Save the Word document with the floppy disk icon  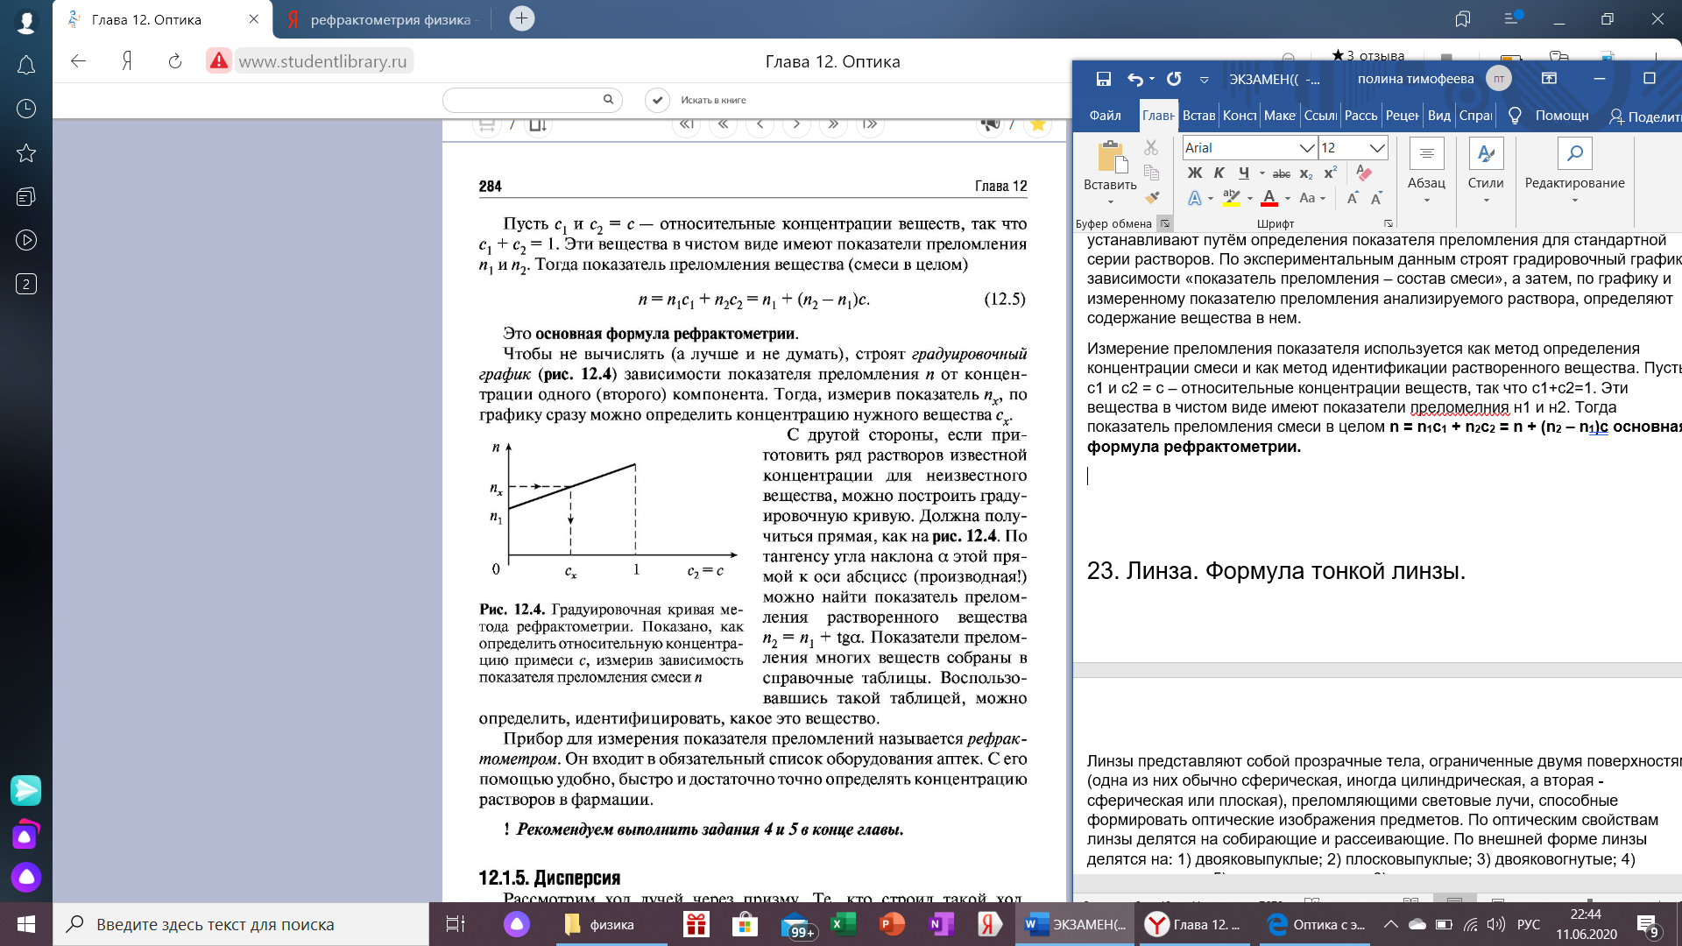coord(1104,79)
